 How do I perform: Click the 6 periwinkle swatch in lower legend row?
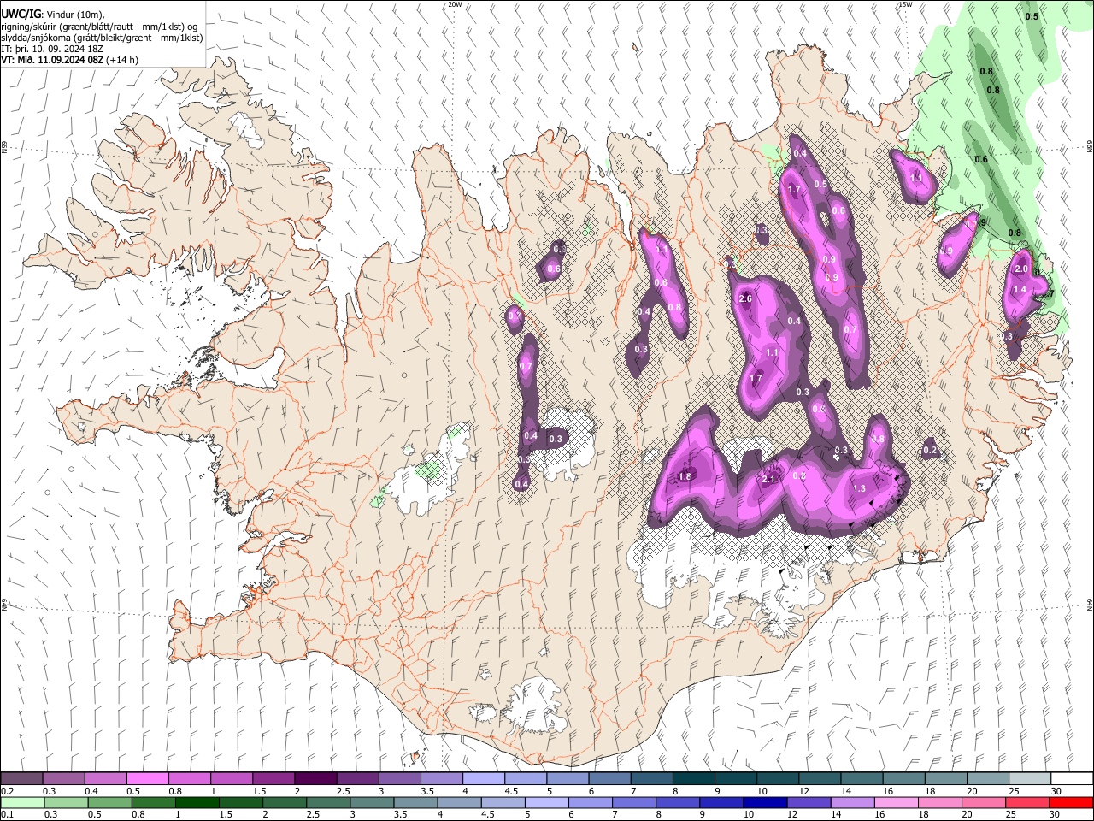pos(591,802)
